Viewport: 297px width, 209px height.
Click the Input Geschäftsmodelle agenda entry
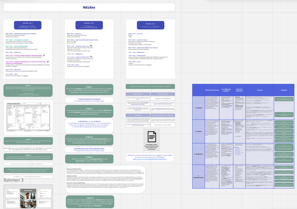pos(17,46)
